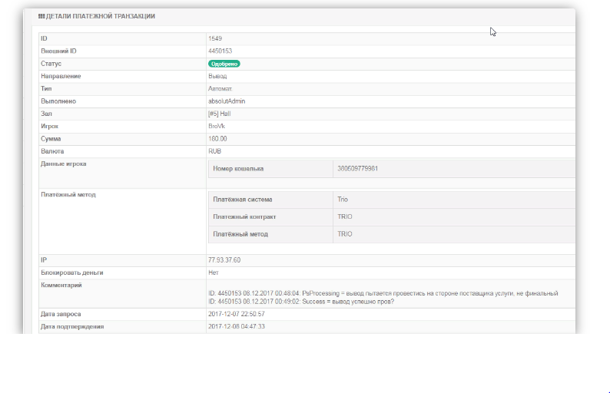
Task: Click the 'Нет' value for Блокировать деньги
Action: pos(214,272)
